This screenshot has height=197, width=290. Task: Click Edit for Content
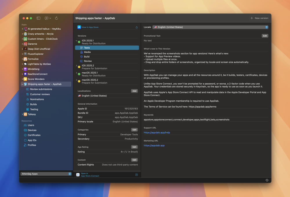pyautogui.click(x=134, y=160)
